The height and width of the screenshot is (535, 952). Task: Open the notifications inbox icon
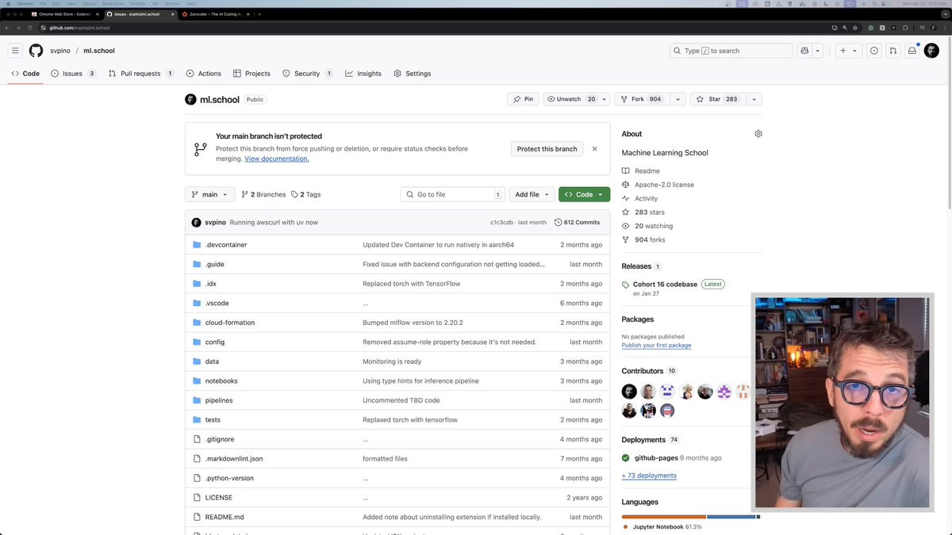point(912,51)
